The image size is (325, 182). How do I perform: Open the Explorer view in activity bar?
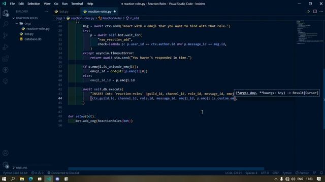pos(6,13)
